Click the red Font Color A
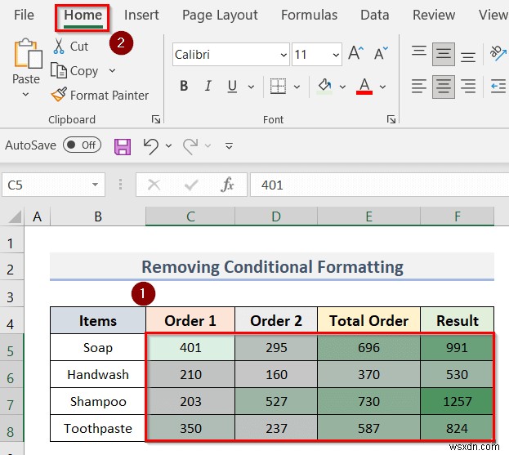This screenshot has height=455, width=509. pyautogui.click(x=364, y=87)
